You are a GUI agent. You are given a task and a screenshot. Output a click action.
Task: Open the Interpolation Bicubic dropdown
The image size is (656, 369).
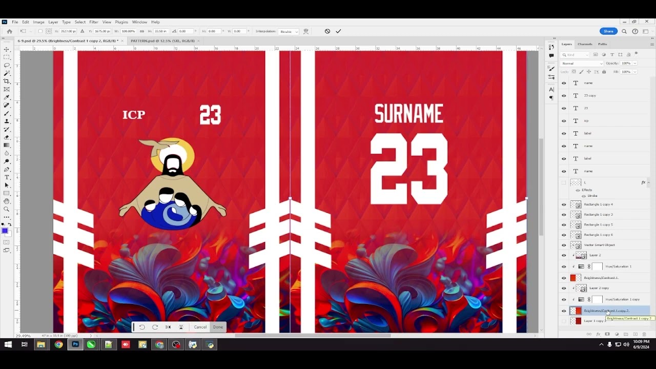(290, 31)
